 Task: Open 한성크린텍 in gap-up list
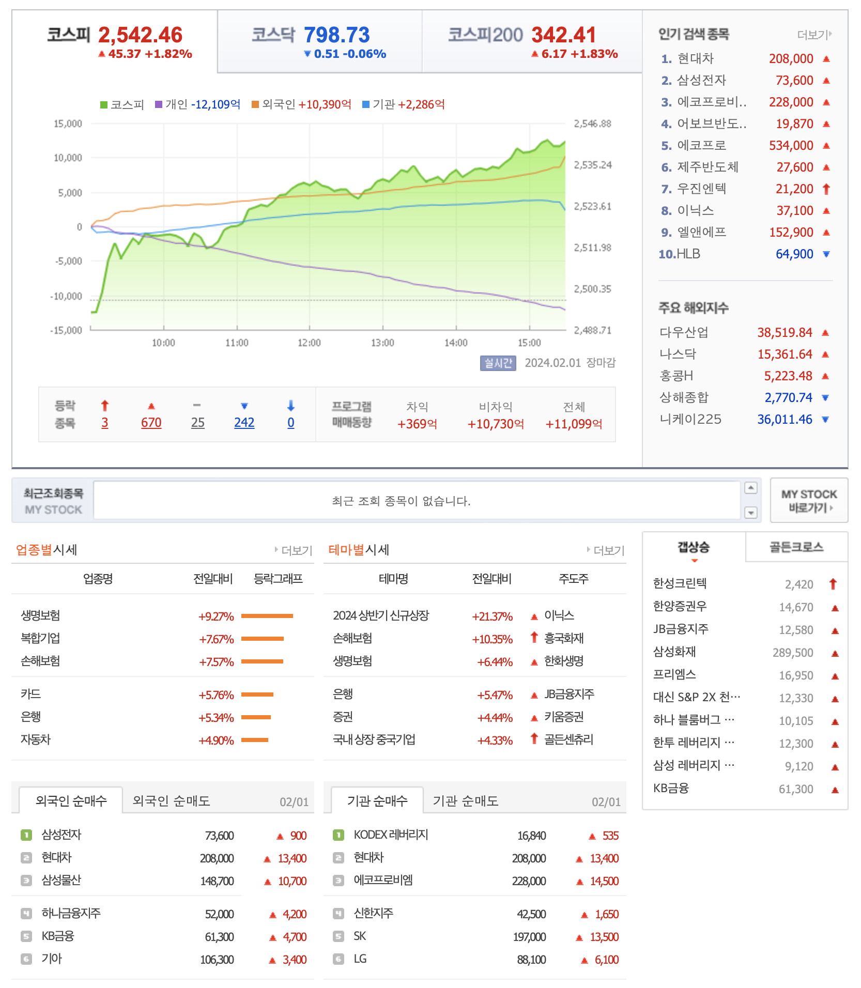(680, 584)
